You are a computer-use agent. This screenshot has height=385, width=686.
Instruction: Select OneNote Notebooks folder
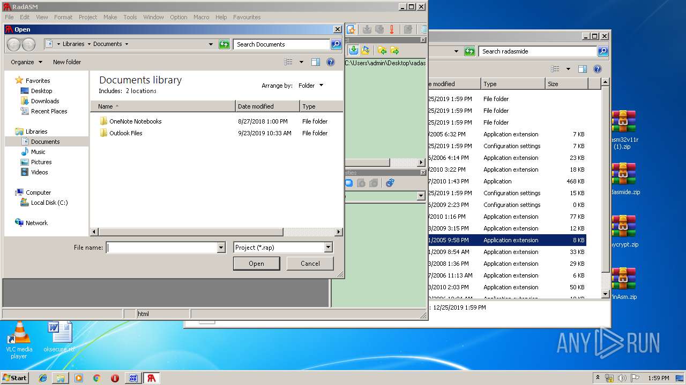(131, 121)
